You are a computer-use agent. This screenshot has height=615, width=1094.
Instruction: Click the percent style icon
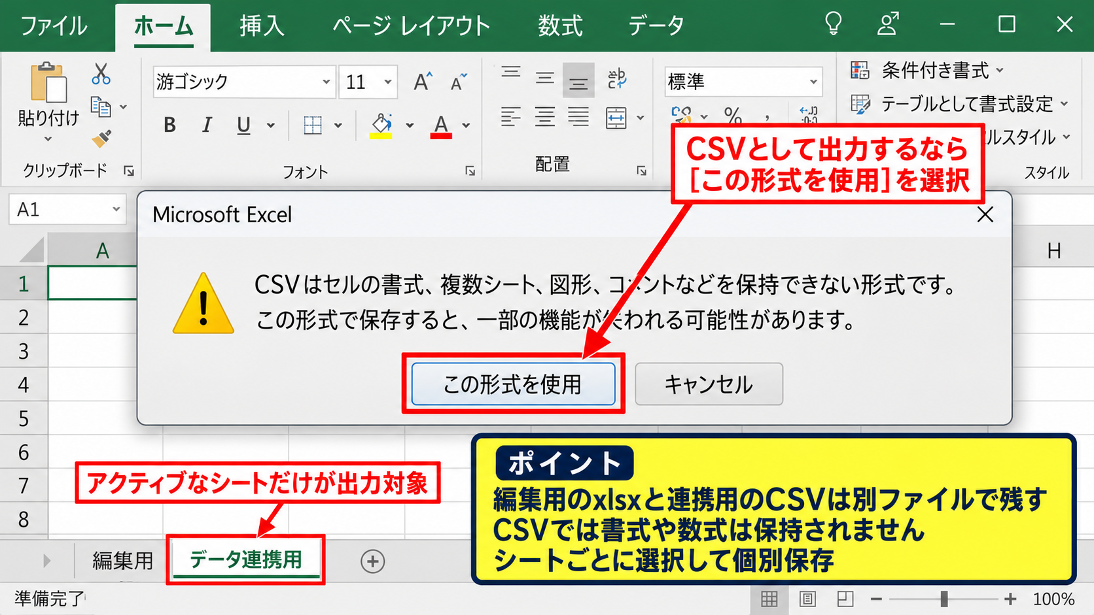[733, 116]
